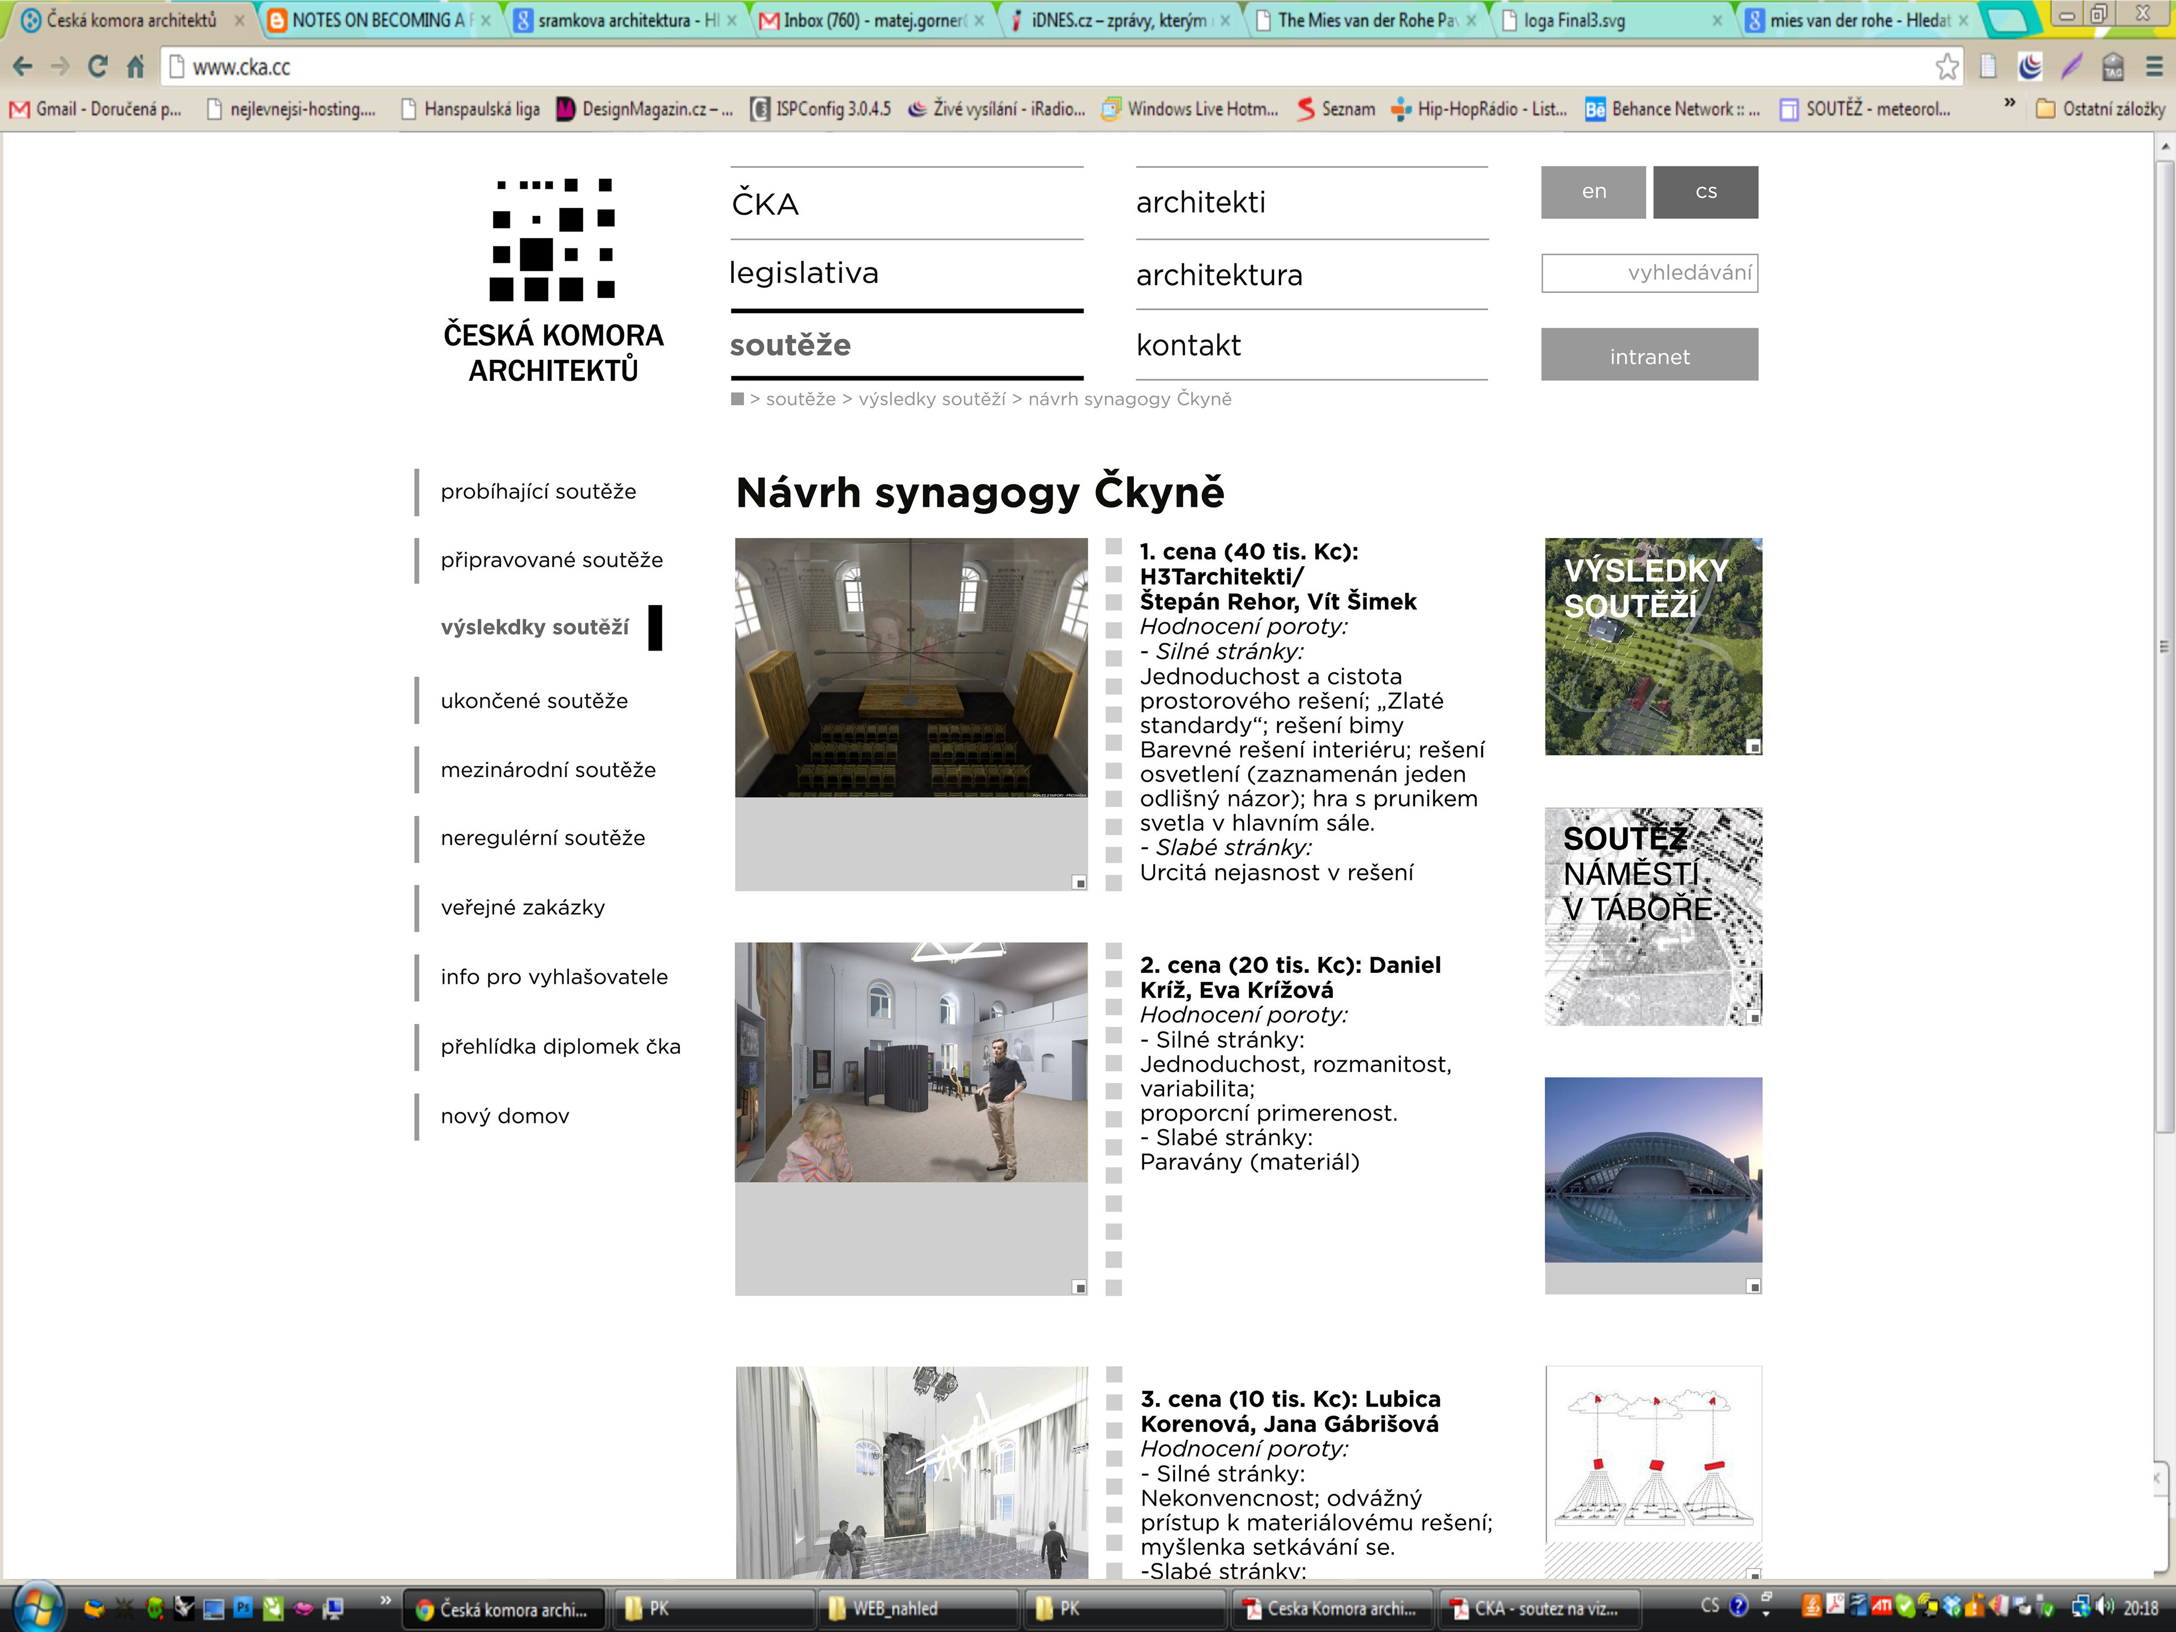2176x1632 pixels.
Task: Switch language to en
Action: [1593, 192]
